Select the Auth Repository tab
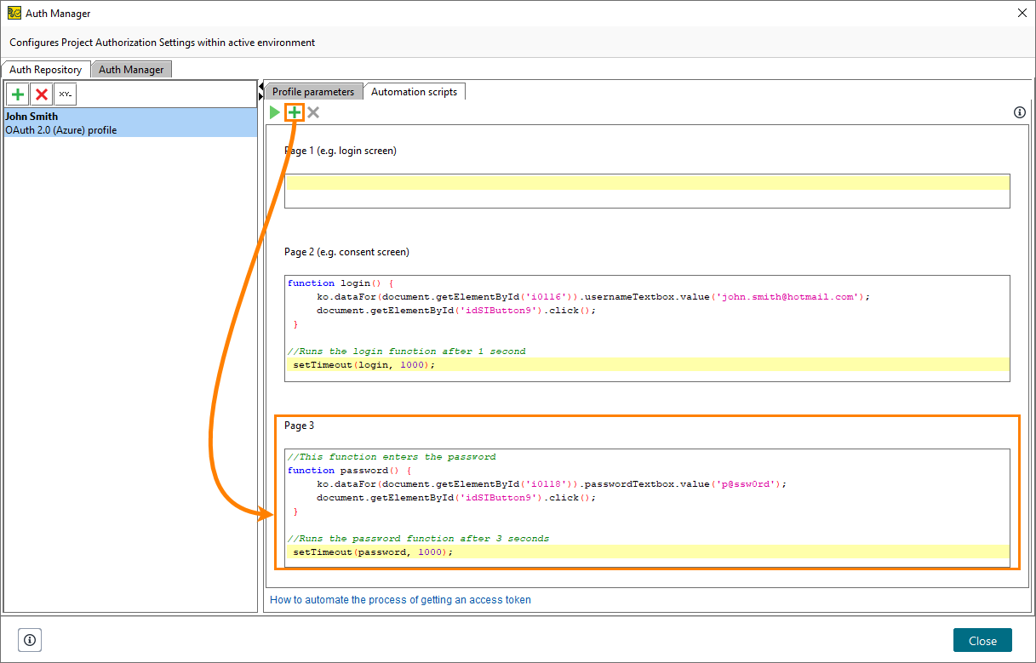This screenshot has width=1036, height=663. 46,69
